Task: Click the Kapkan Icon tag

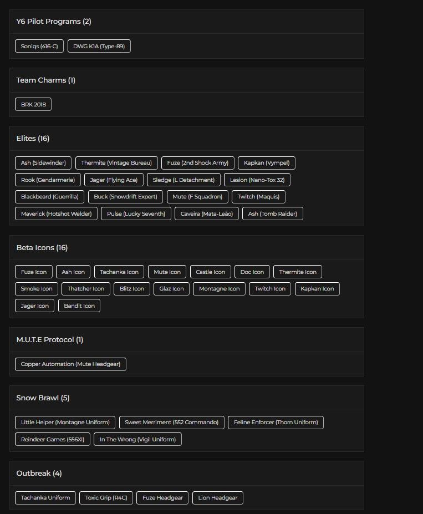Action: (317, 289)
